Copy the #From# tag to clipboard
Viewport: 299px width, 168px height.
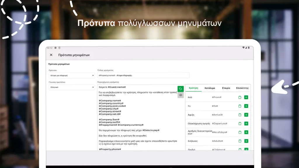(x=240, y=97)
